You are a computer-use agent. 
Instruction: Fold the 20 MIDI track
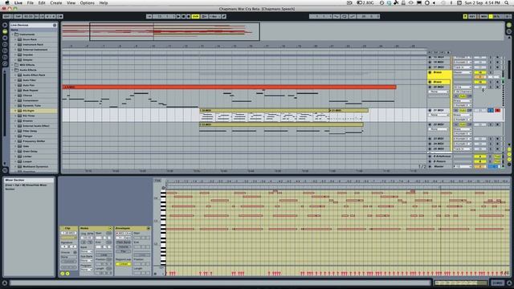click(430, 87)
